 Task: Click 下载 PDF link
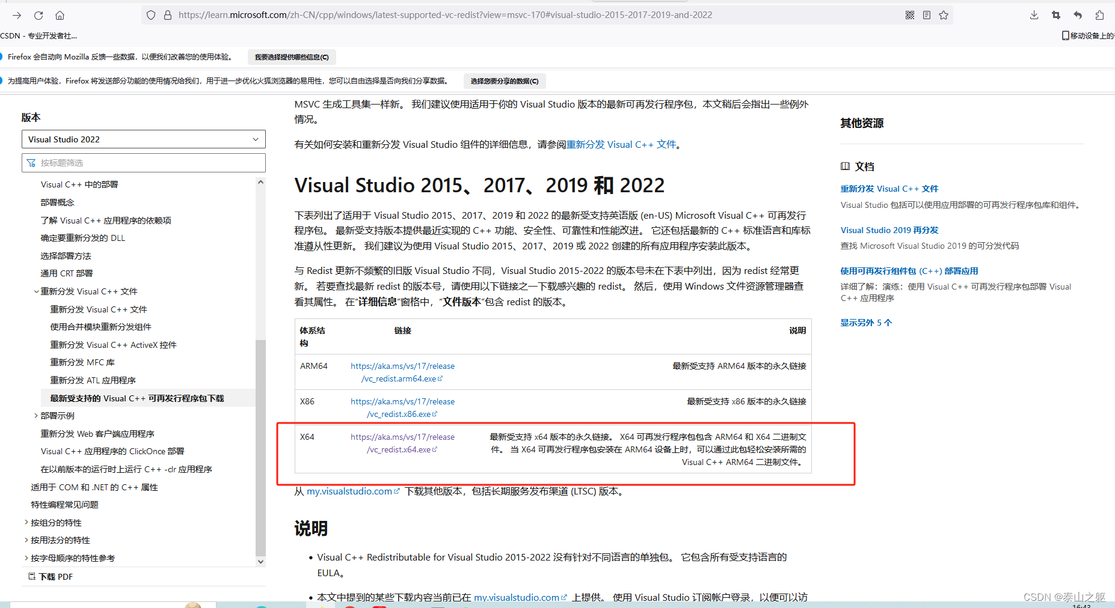(55, 577)
